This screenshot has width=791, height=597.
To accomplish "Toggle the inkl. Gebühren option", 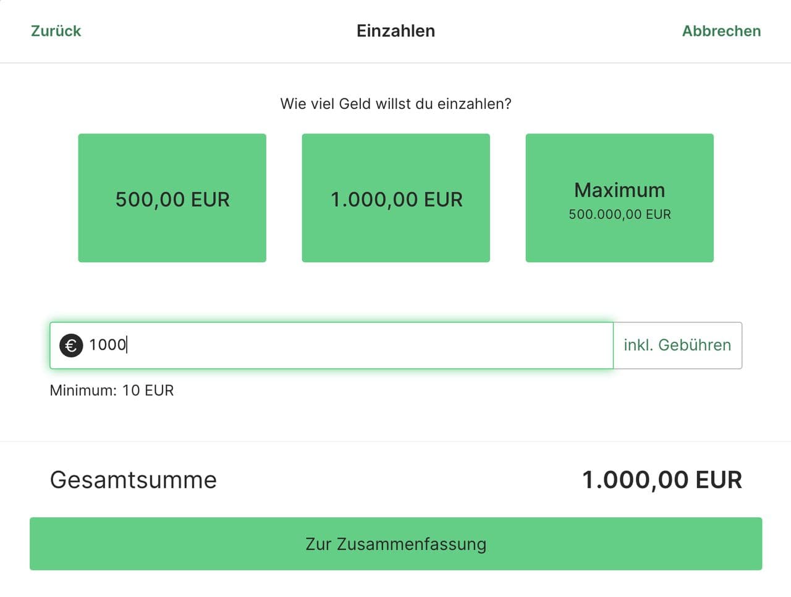I will tap(677, 345).
